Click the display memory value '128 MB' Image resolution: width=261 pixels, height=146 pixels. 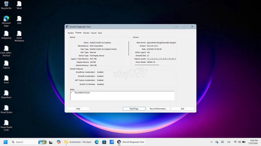93,62
